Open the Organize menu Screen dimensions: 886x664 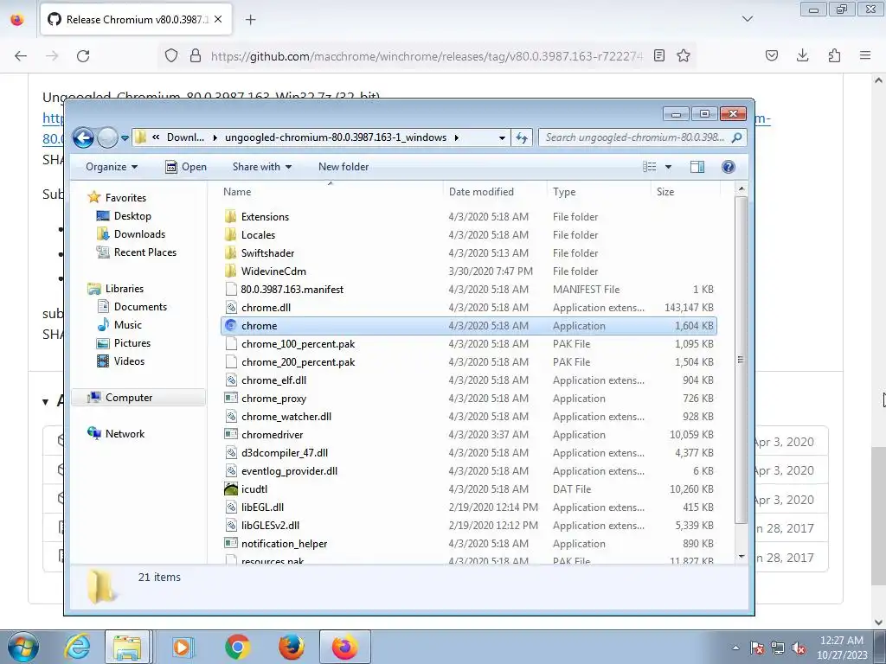click(112, 167)
